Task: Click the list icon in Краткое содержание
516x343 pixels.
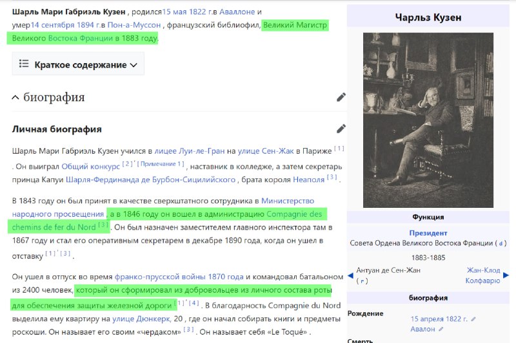Action: pos(24,63)
